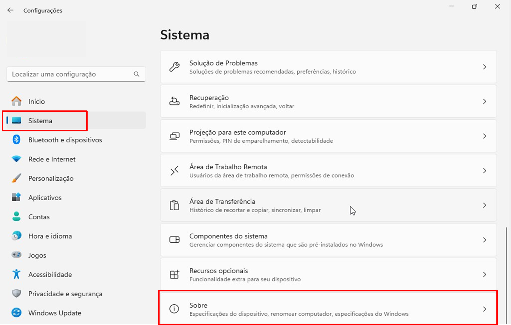This screenshot has width=511, height=325.
Task: Click the Acessibilidade figure icon
Action: 17,274
